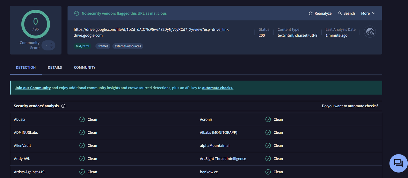Click the Antiy-AVL vendor name

point(22,159)
